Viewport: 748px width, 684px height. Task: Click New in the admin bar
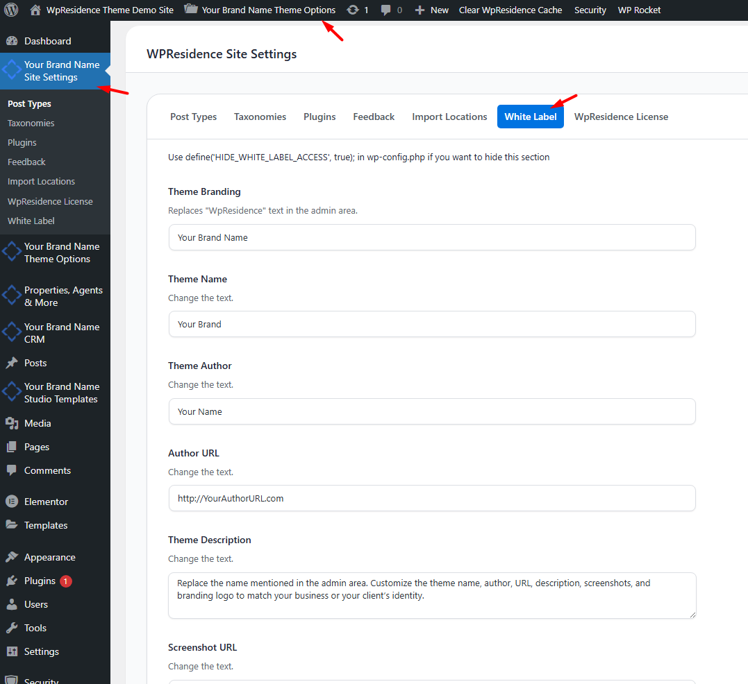[x=440, y=10]
